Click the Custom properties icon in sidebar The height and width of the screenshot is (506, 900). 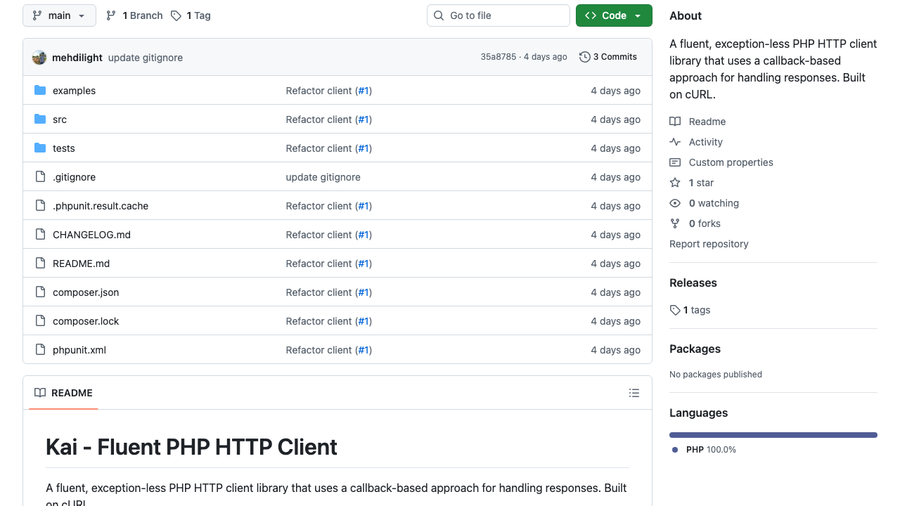pyautogui.click(x=675, y=162)
